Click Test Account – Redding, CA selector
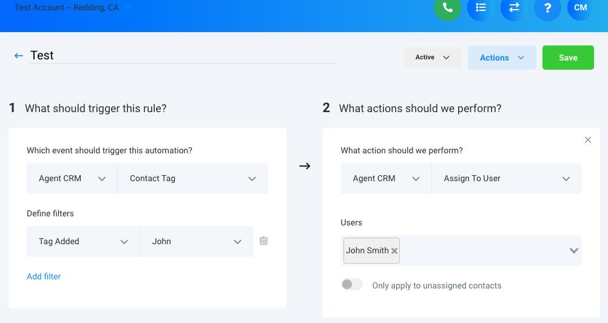The width and height of the screenshot is (608, 323). [72, 7]
